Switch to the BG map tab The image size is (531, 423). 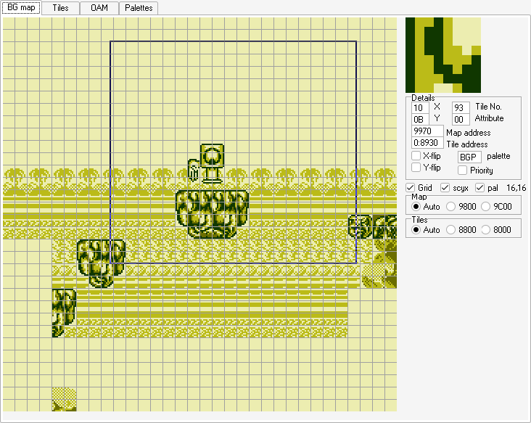pyautogui.click(x=21, y=7)
